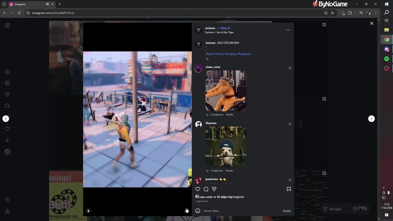View likers via 35 diğer kişi
The height and width of the screenshot is (221, 393).
225,197
